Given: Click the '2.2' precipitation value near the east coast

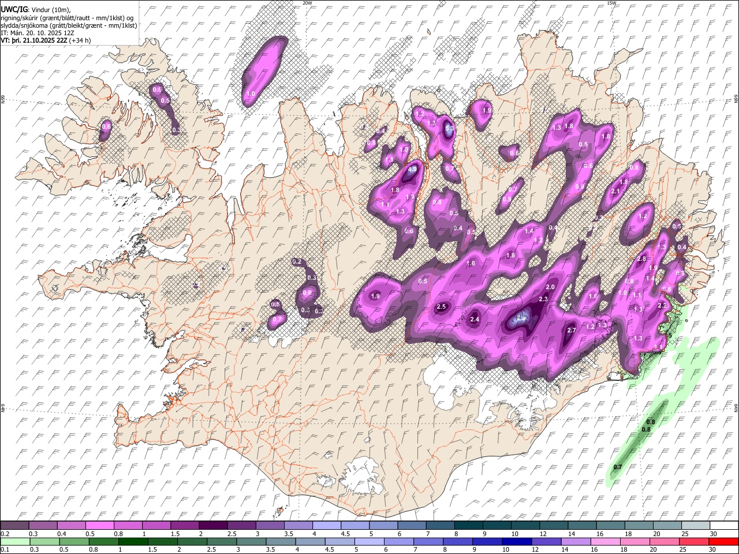Looking at the screenshot, I should tap(662, 306).
